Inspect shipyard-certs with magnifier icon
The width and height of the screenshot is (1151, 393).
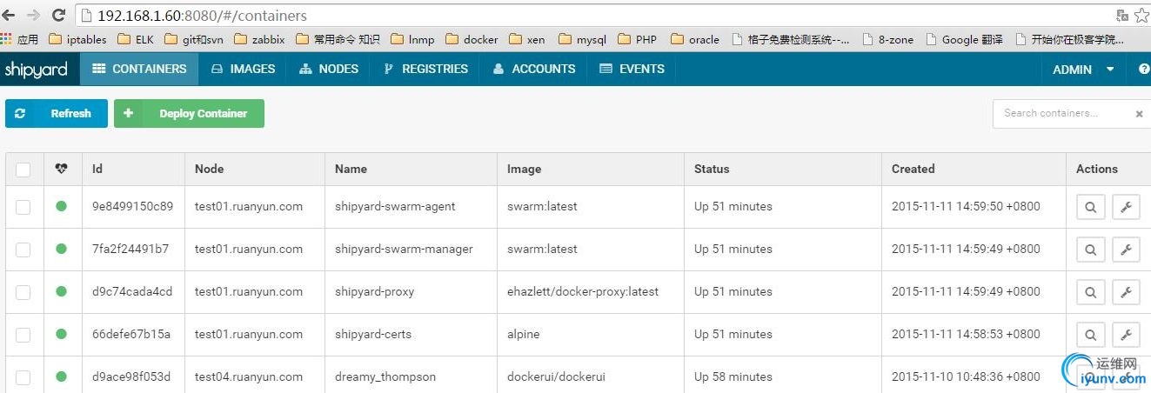(x=1091, y=335)
